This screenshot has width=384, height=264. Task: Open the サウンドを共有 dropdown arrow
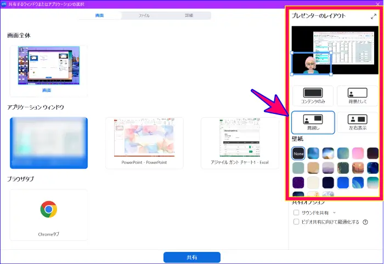tap(334, 212)
